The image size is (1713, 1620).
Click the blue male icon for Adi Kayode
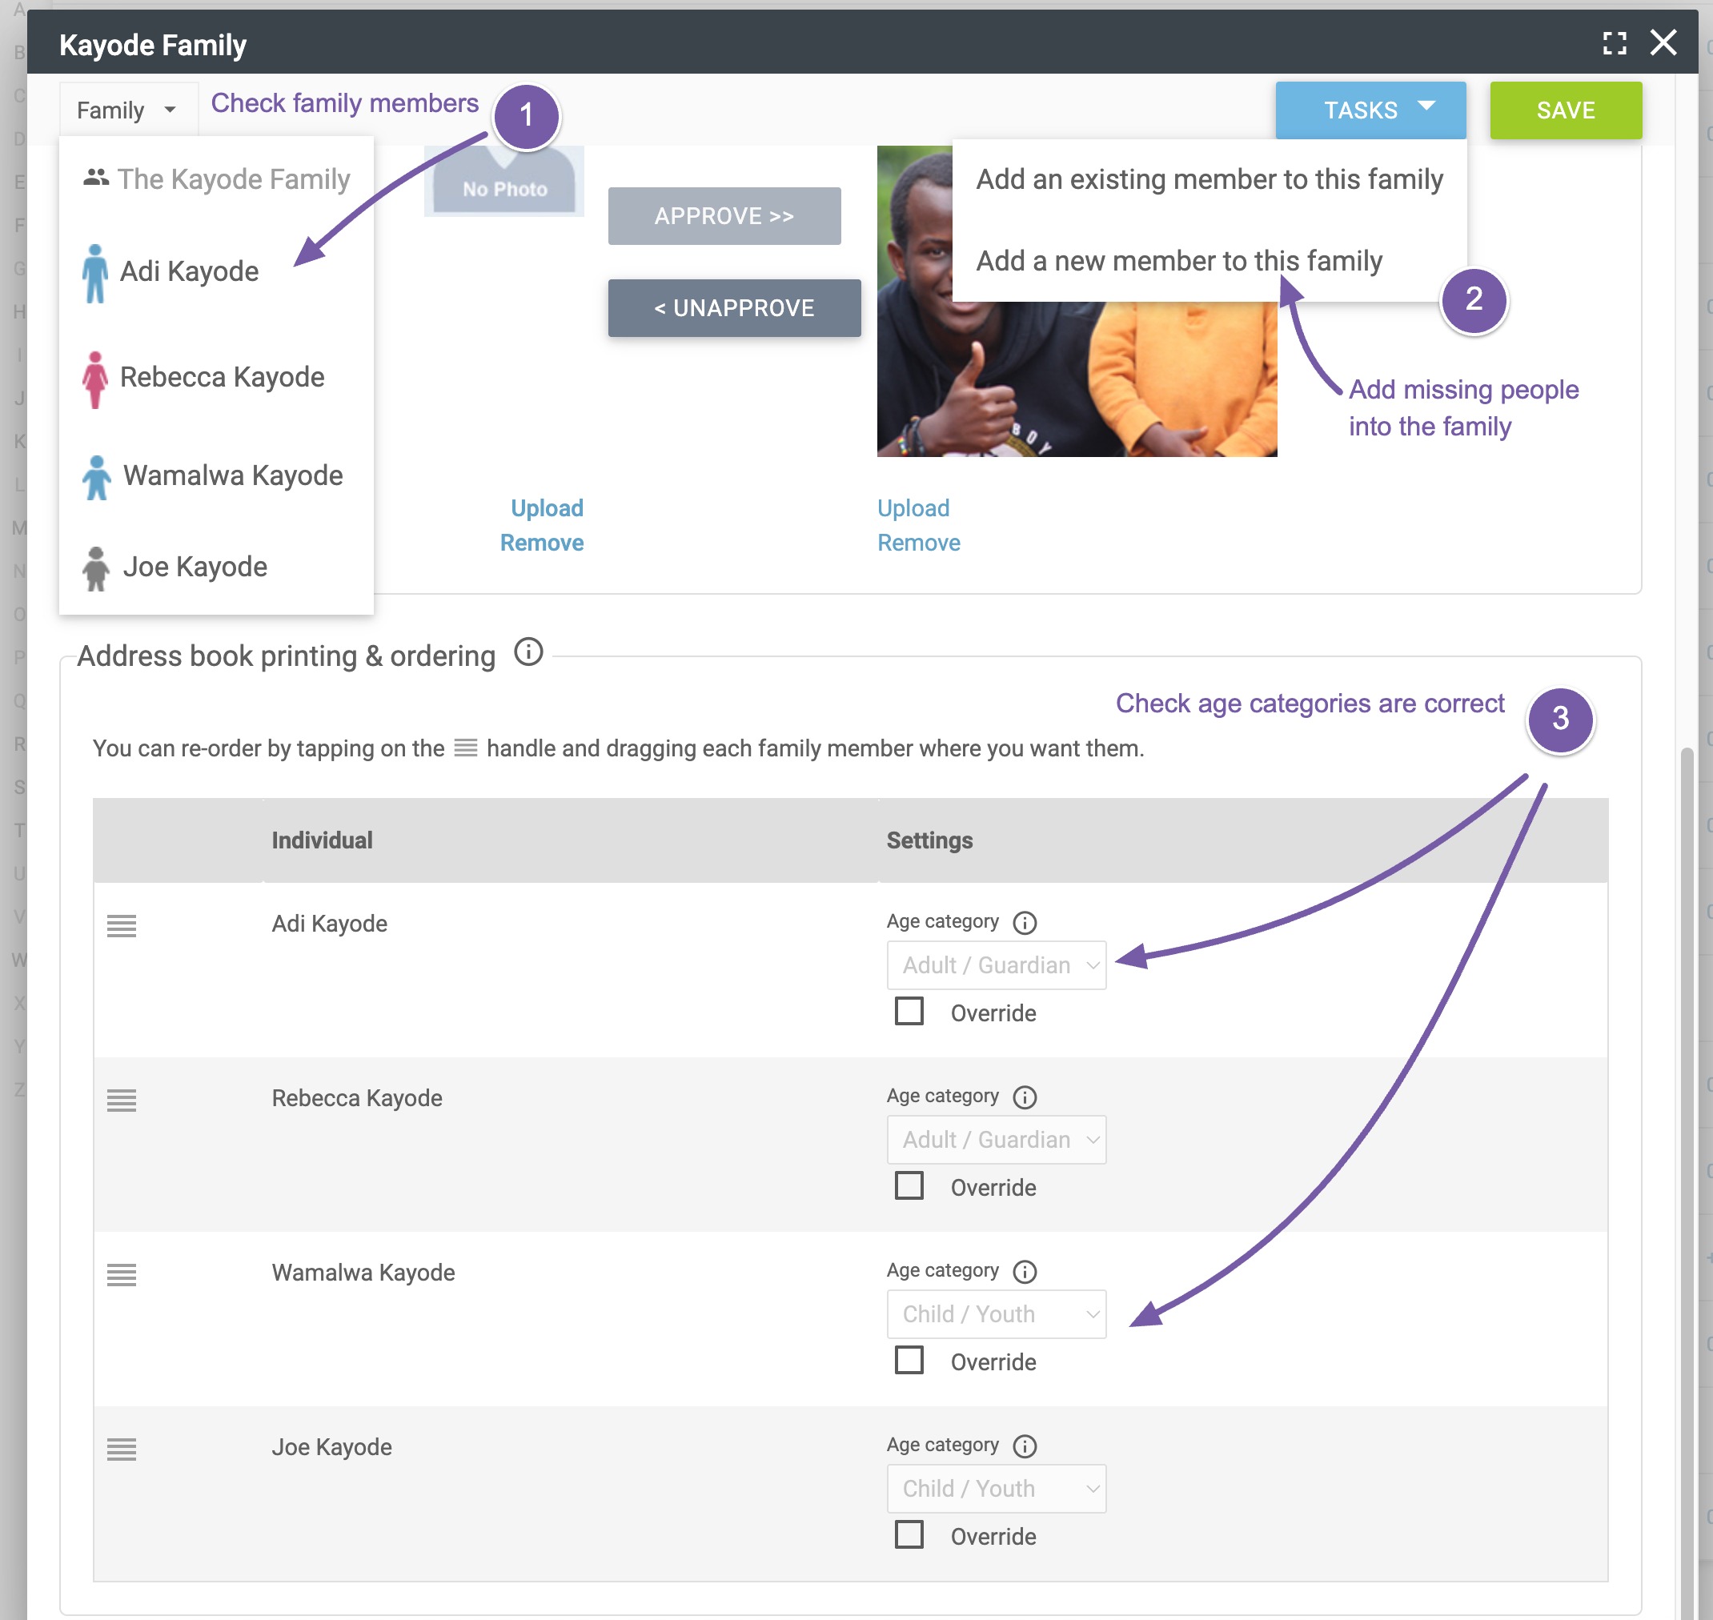95,273
